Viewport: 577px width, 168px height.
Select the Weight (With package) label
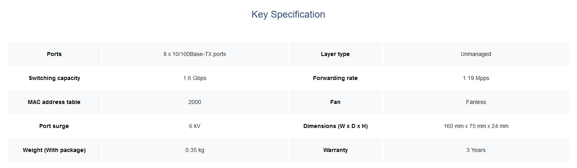pos(54,150)
